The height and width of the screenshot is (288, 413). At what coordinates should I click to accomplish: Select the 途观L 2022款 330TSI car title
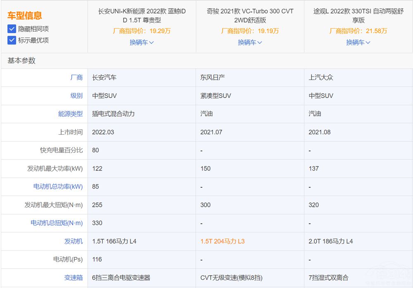click(358, 15)
